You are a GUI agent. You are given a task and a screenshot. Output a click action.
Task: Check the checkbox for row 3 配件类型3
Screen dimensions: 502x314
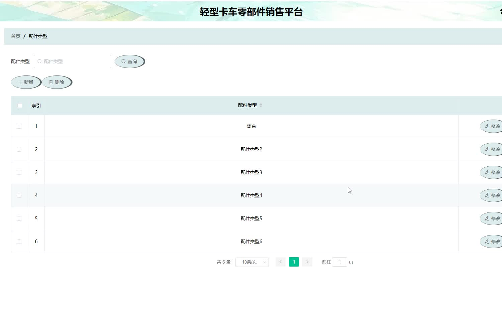[19, 172]
